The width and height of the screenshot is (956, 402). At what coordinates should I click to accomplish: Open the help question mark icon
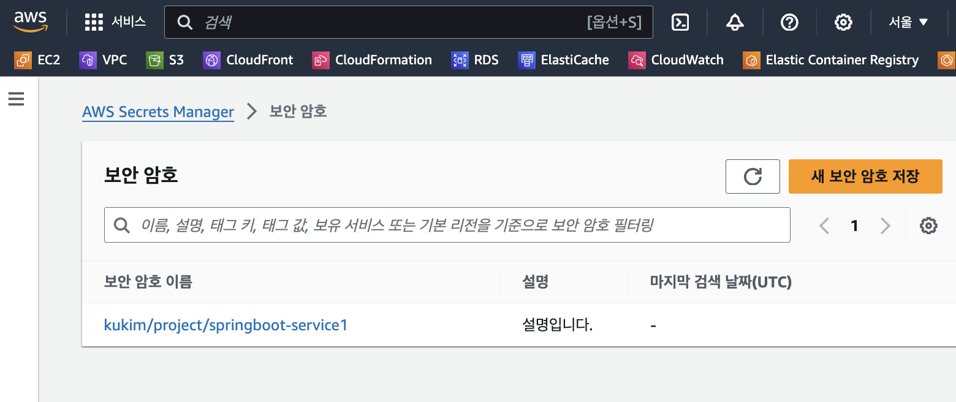coord(789,23)
